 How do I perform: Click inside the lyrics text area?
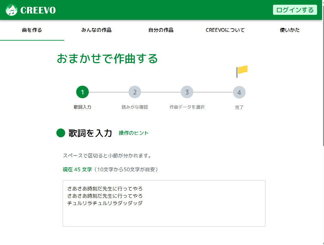point(164,203)
